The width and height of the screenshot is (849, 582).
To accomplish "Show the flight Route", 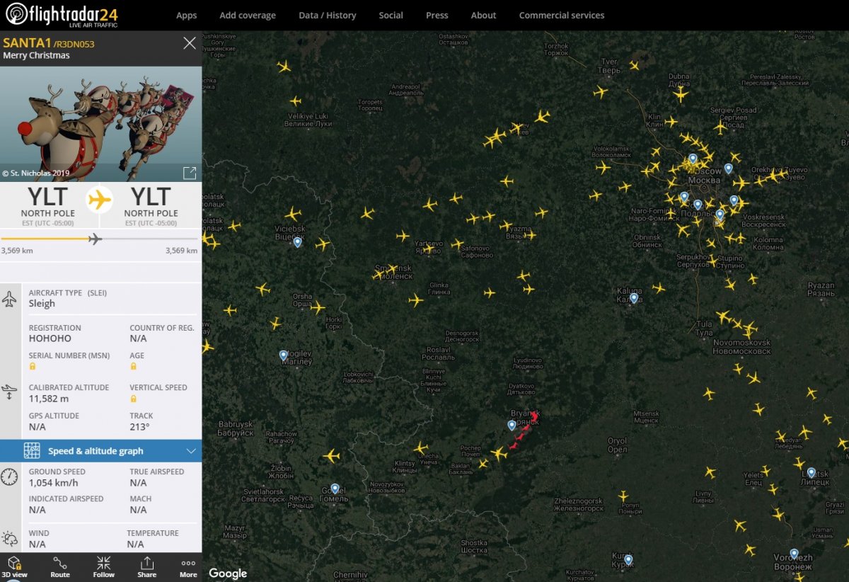I will (x=60, y=566).
